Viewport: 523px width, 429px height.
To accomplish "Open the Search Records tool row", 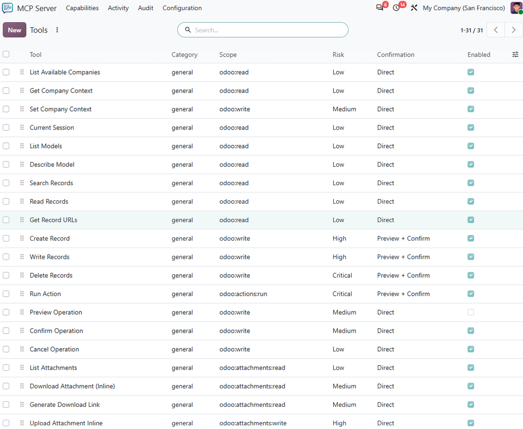I will pos(261,183).
